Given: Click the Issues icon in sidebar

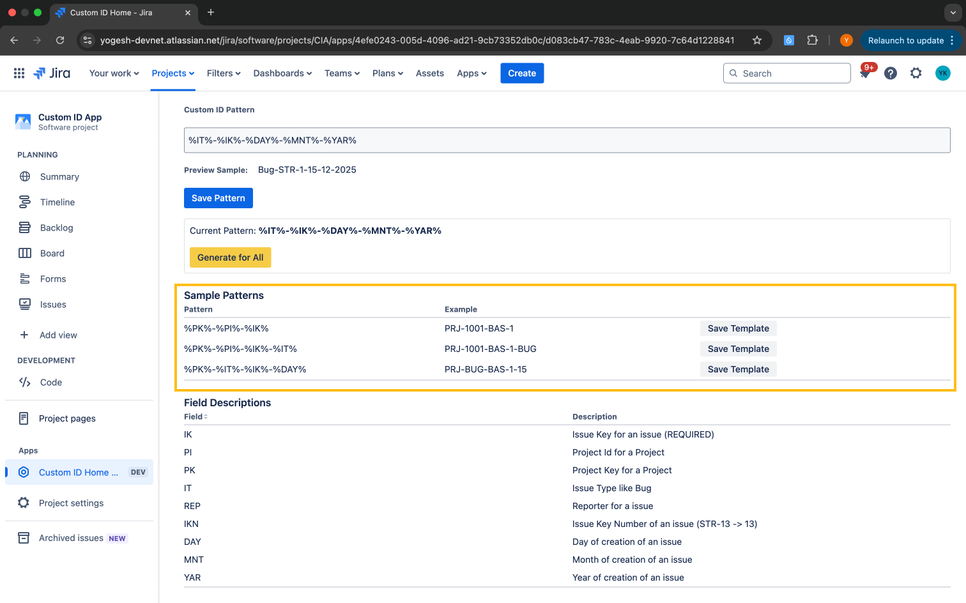Looking at the screenshot, I should click(x=25, y=304).
